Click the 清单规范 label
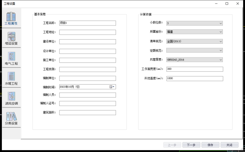This screenshot has width=245, height=152. [156, 41]
